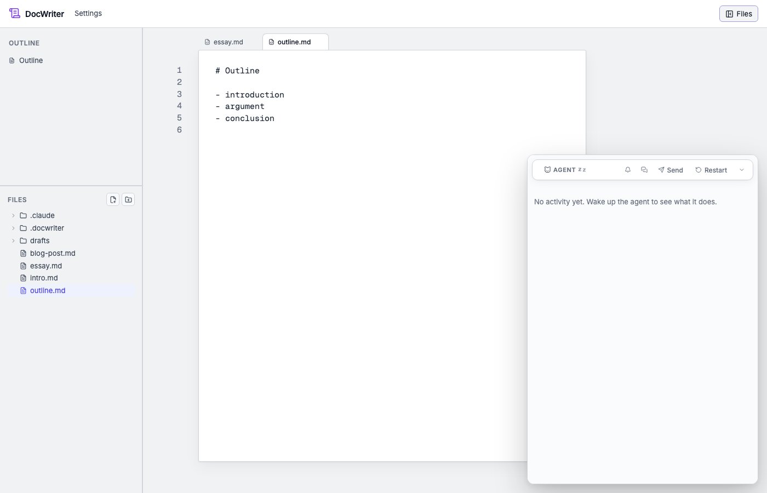Click the intro.md file icon

coord(23,278)
